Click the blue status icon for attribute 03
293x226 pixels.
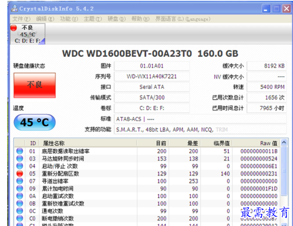coord(20,159)
